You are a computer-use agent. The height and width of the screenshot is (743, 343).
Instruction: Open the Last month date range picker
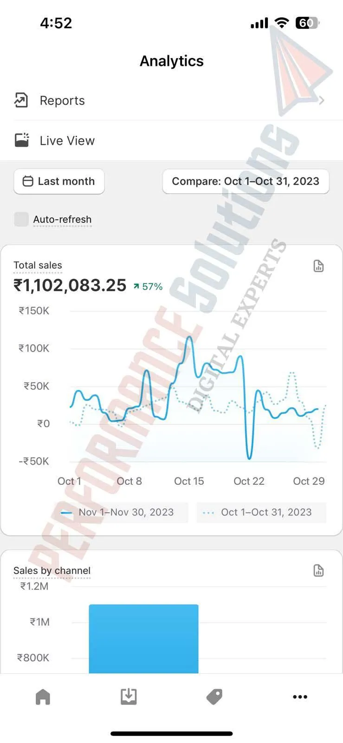[x=59, y=181]
